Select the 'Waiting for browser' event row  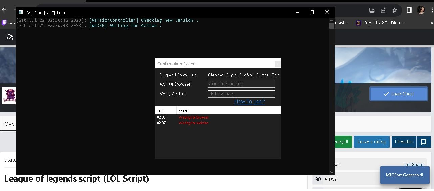click(218, 117)
